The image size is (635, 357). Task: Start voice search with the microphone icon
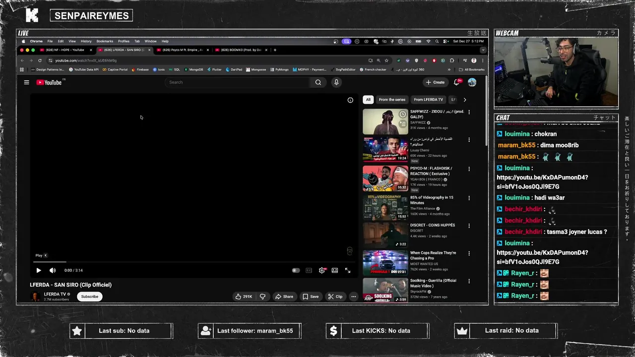[336, 82]
